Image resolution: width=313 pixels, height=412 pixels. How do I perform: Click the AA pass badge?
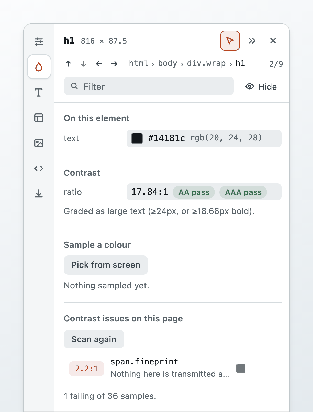(x=194, y=192)
